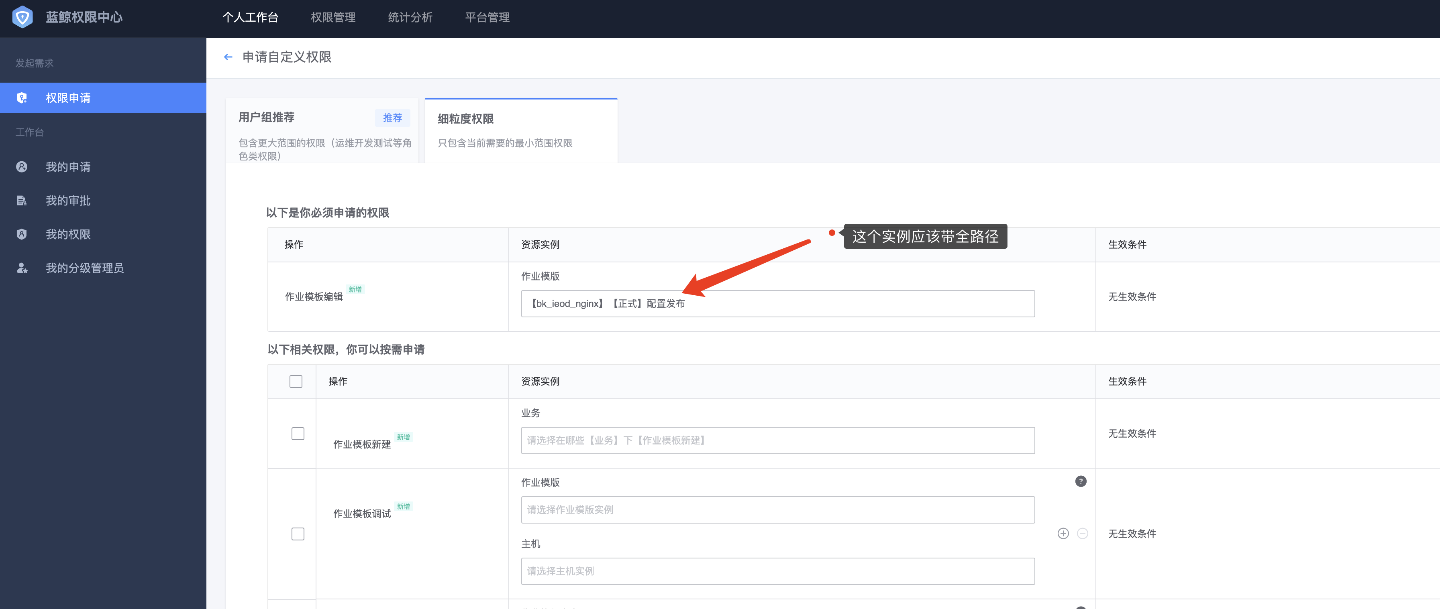Open the 主机实例 selection dropdown
The width and height of the screenshot is (1440, 609).
[x=777, y=571]
